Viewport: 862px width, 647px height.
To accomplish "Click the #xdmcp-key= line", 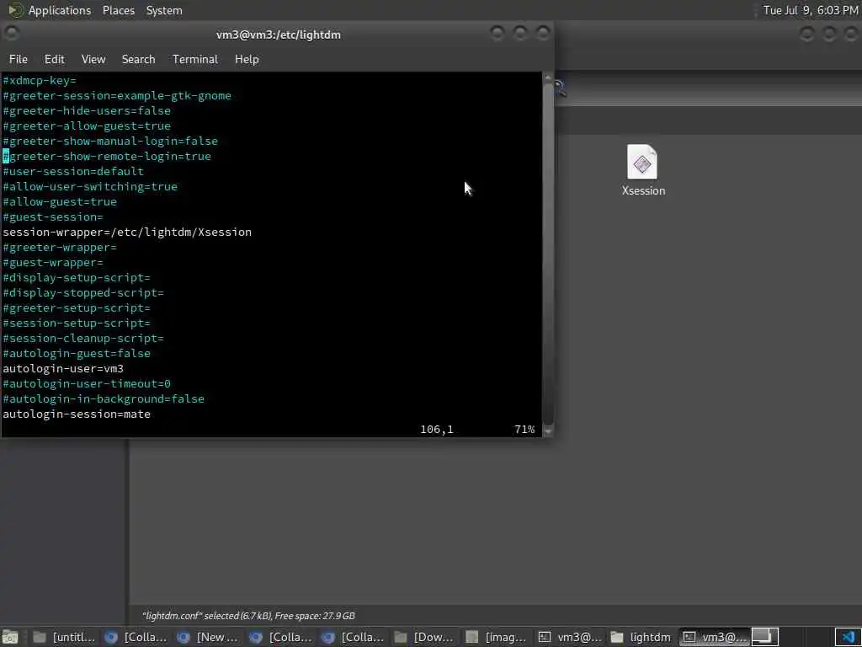I will click(x=40, y=81).
